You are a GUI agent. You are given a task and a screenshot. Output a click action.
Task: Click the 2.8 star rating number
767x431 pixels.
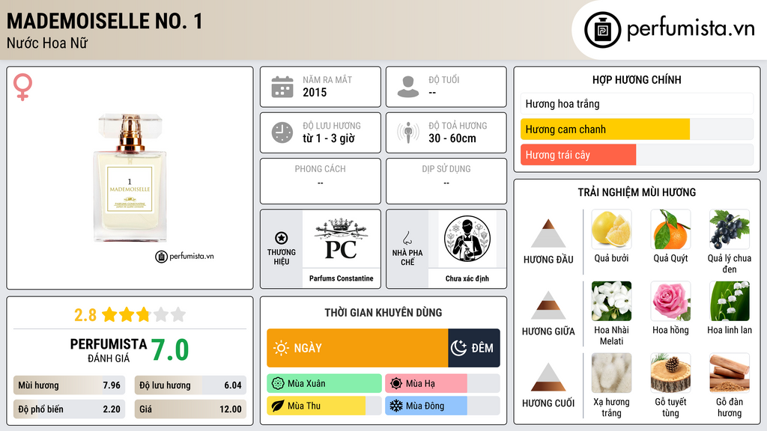85,315
